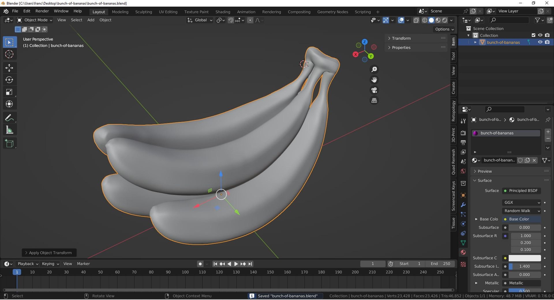
Task: Switch to rendered viewport shading
Action: 445,20
